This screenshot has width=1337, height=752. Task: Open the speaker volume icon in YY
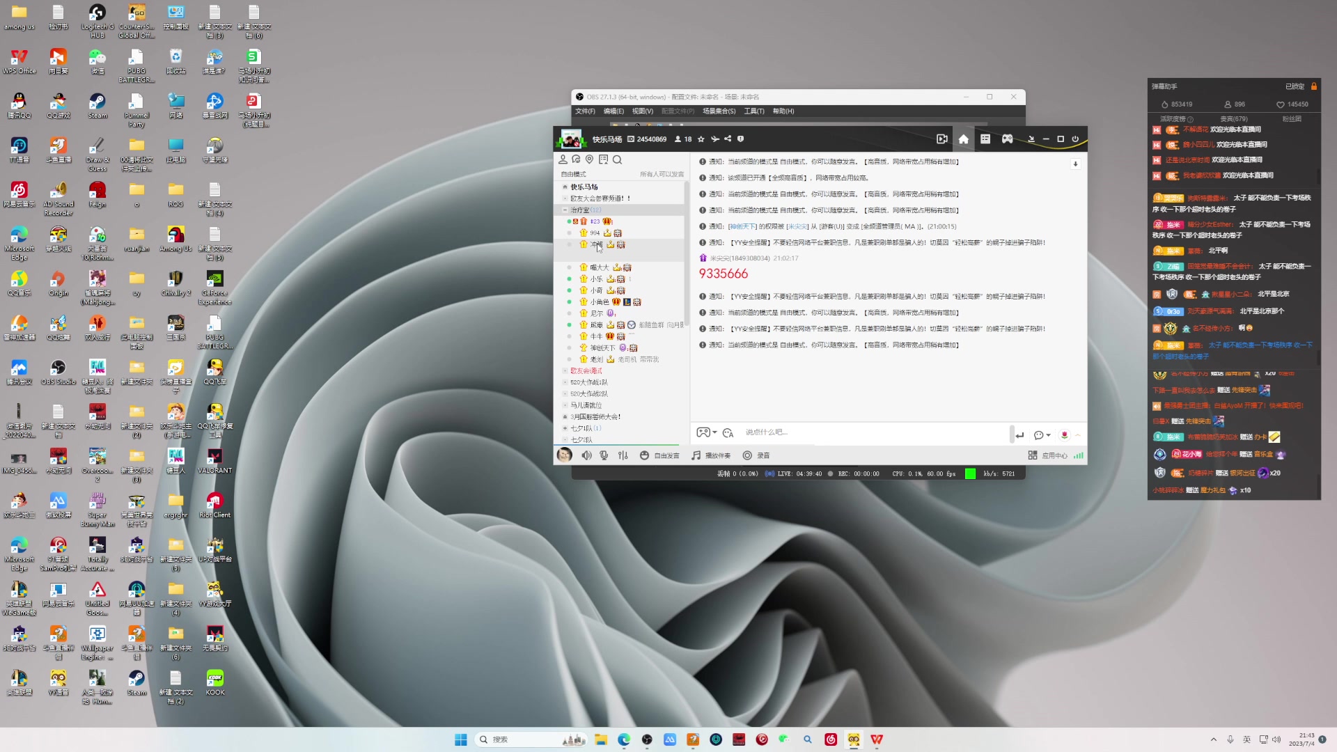tap(587, 455)
